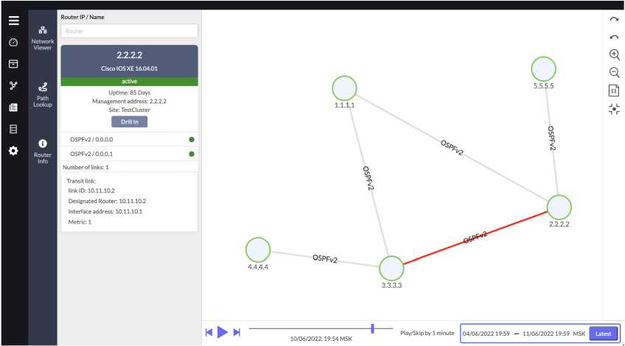Click Play/Skip by 1 minute label

click(x=427, y=333)
